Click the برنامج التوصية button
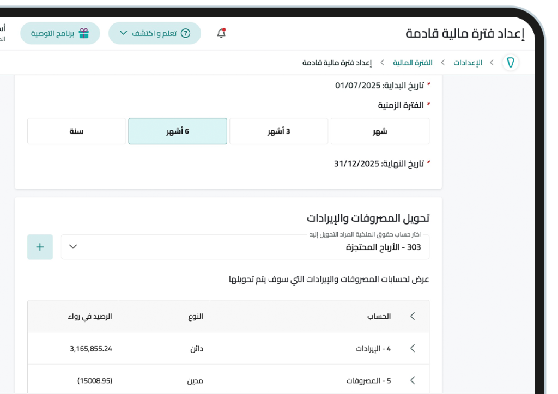 (x=60, y=33)
